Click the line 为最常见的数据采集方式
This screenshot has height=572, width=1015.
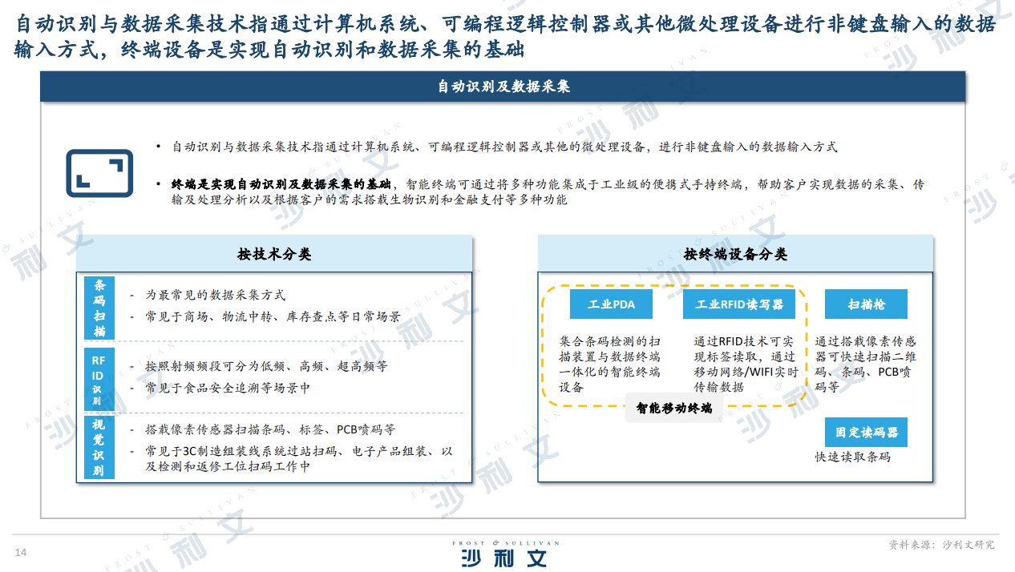pos(215,296)
